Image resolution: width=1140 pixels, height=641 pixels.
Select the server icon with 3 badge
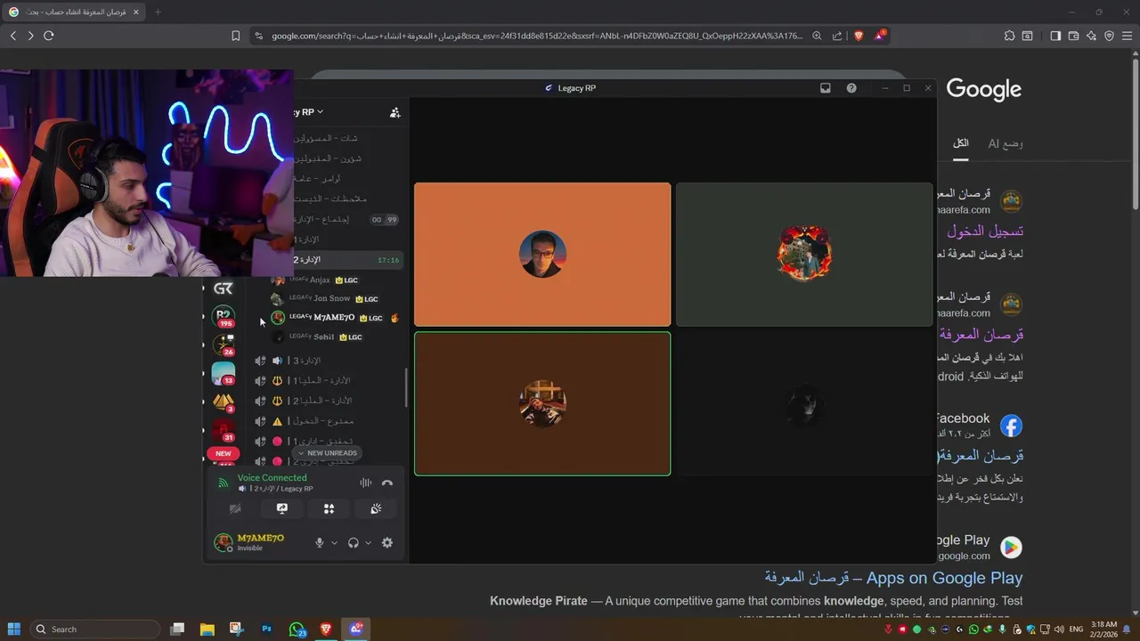coord(224,402)
